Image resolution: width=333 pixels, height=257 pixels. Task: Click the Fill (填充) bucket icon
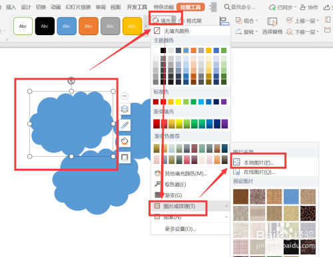(156, 21)
